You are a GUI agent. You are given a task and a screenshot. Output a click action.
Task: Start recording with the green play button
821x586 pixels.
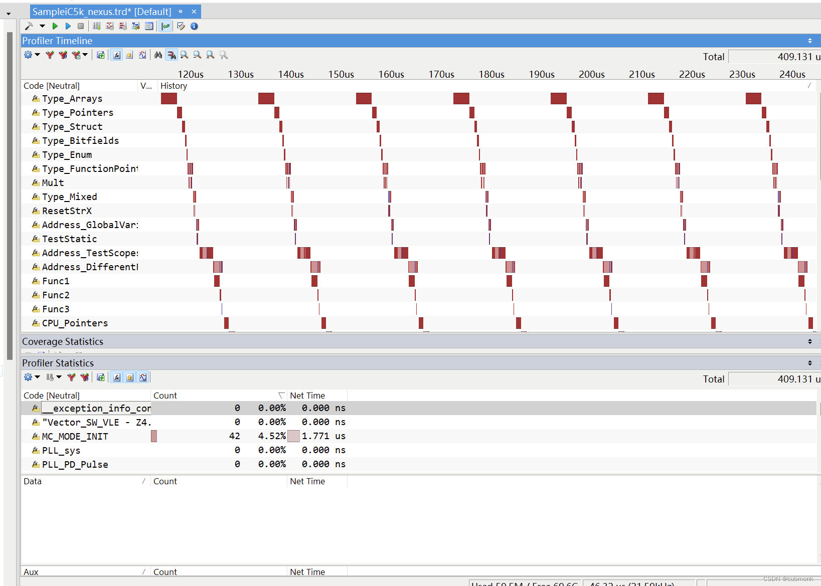coord(55,26)
